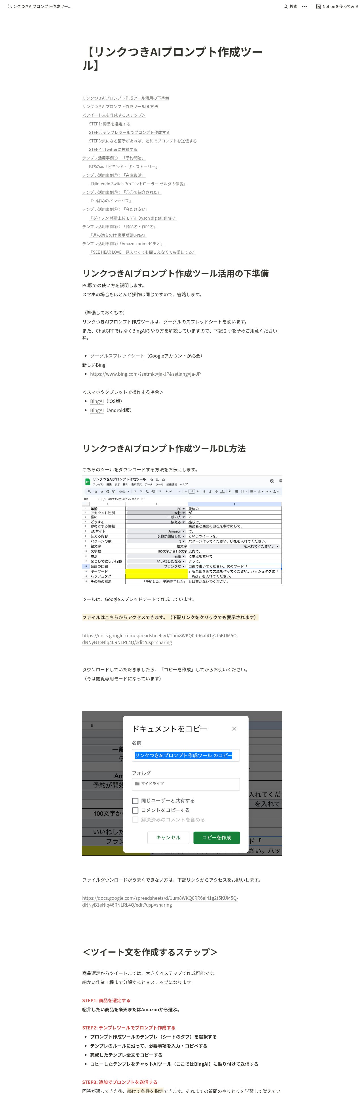Open the spreadsheet URL below the highlighted sentence
Screen dimensions: 364x1093
click(160, 639)
